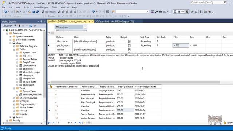Screen dimensions: 233x131
Task: Click the Navigate Backward circle arrow icon
Action: (6, 12)
